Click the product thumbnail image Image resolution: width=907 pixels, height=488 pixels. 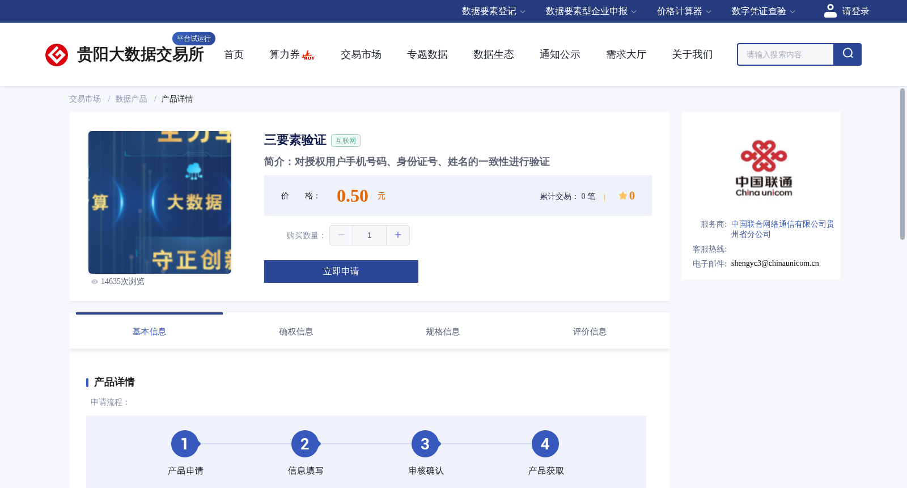[160, 202]
